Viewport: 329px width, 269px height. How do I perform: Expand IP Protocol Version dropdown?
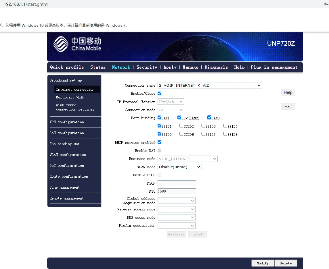pyautogui.click(x=171, y=102)
